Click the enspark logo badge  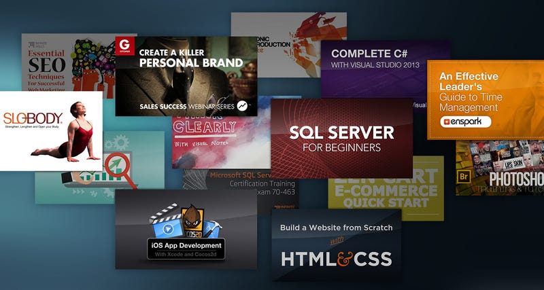point(466,122)
